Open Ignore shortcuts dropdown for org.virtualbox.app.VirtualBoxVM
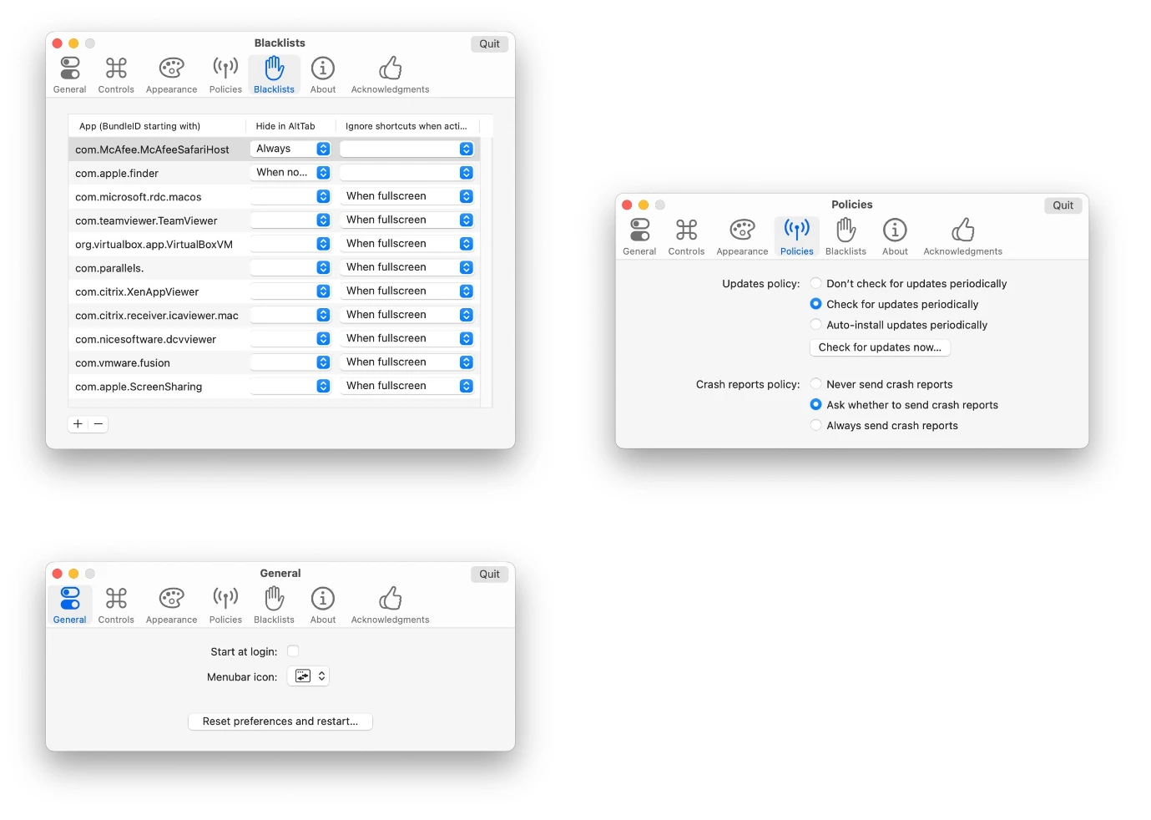The height and width of the screenshot is (820, 1151). [406, 244]
